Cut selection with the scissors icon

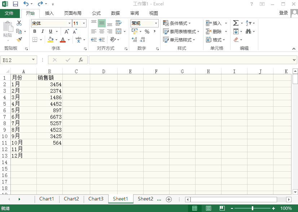[x=19, y=23]
